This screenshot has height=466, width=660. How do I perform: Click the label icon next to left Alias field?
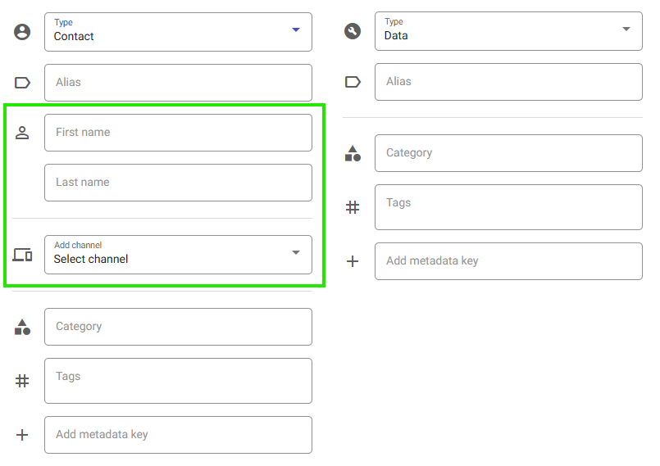22,83
